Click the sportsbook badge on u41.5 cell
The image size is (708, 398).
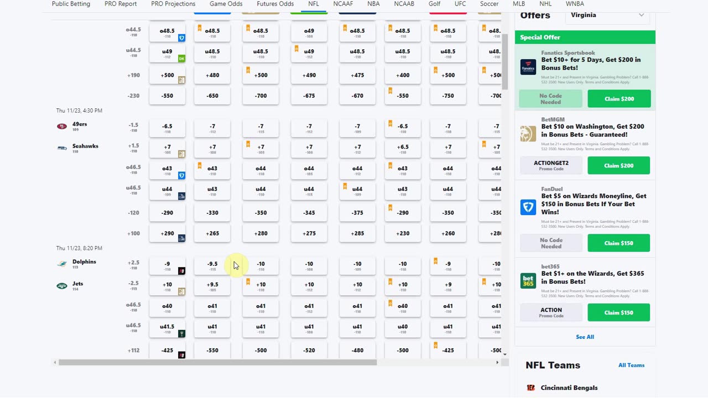coord(181,334)
